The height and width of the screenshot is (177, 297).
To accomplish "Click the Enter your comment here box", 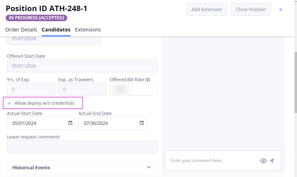I will point(213,160).
